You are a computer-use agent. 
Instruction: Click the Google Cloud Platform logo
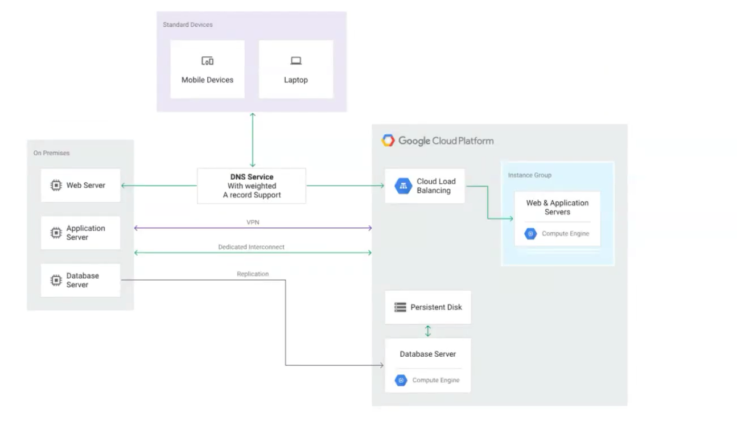pyautogui.click(x=388, y=141)
